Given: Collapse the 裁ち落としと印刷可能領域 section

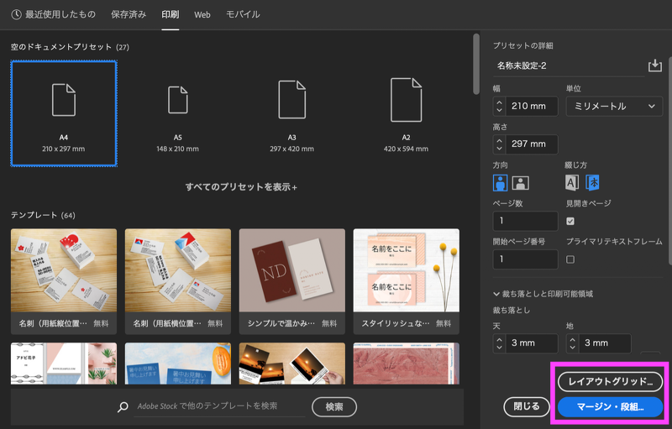Looking at the screenshot, I should click(497, 294).
